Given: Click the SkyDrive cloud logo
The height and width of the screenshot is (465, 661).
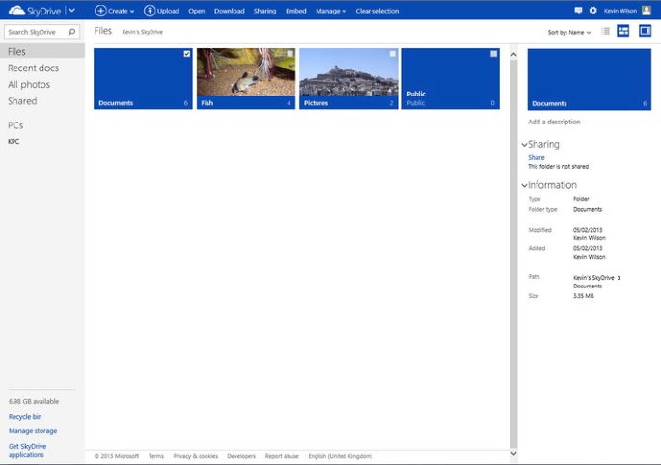Looking at the screenshot, I should 16,11.
